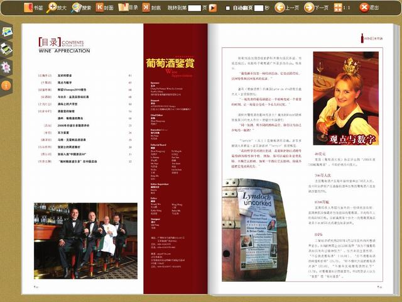Screen dimensions: 402x302
Task: Toggle the 1:1 actual-size view
Action: coord(342,8)
